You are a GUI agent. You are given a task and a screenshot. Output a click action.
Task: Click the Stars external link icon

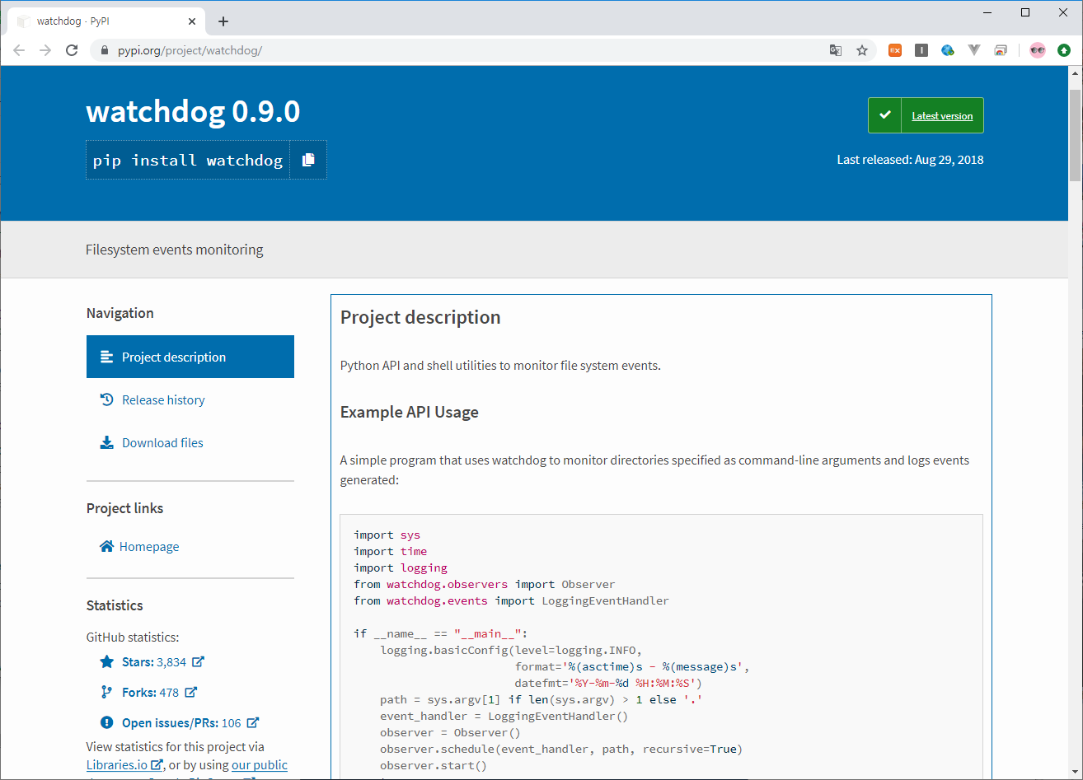(198, 661)
